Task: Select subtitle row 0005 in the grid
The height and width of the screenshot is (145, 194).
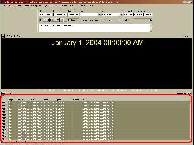Action: click(96, 115)
